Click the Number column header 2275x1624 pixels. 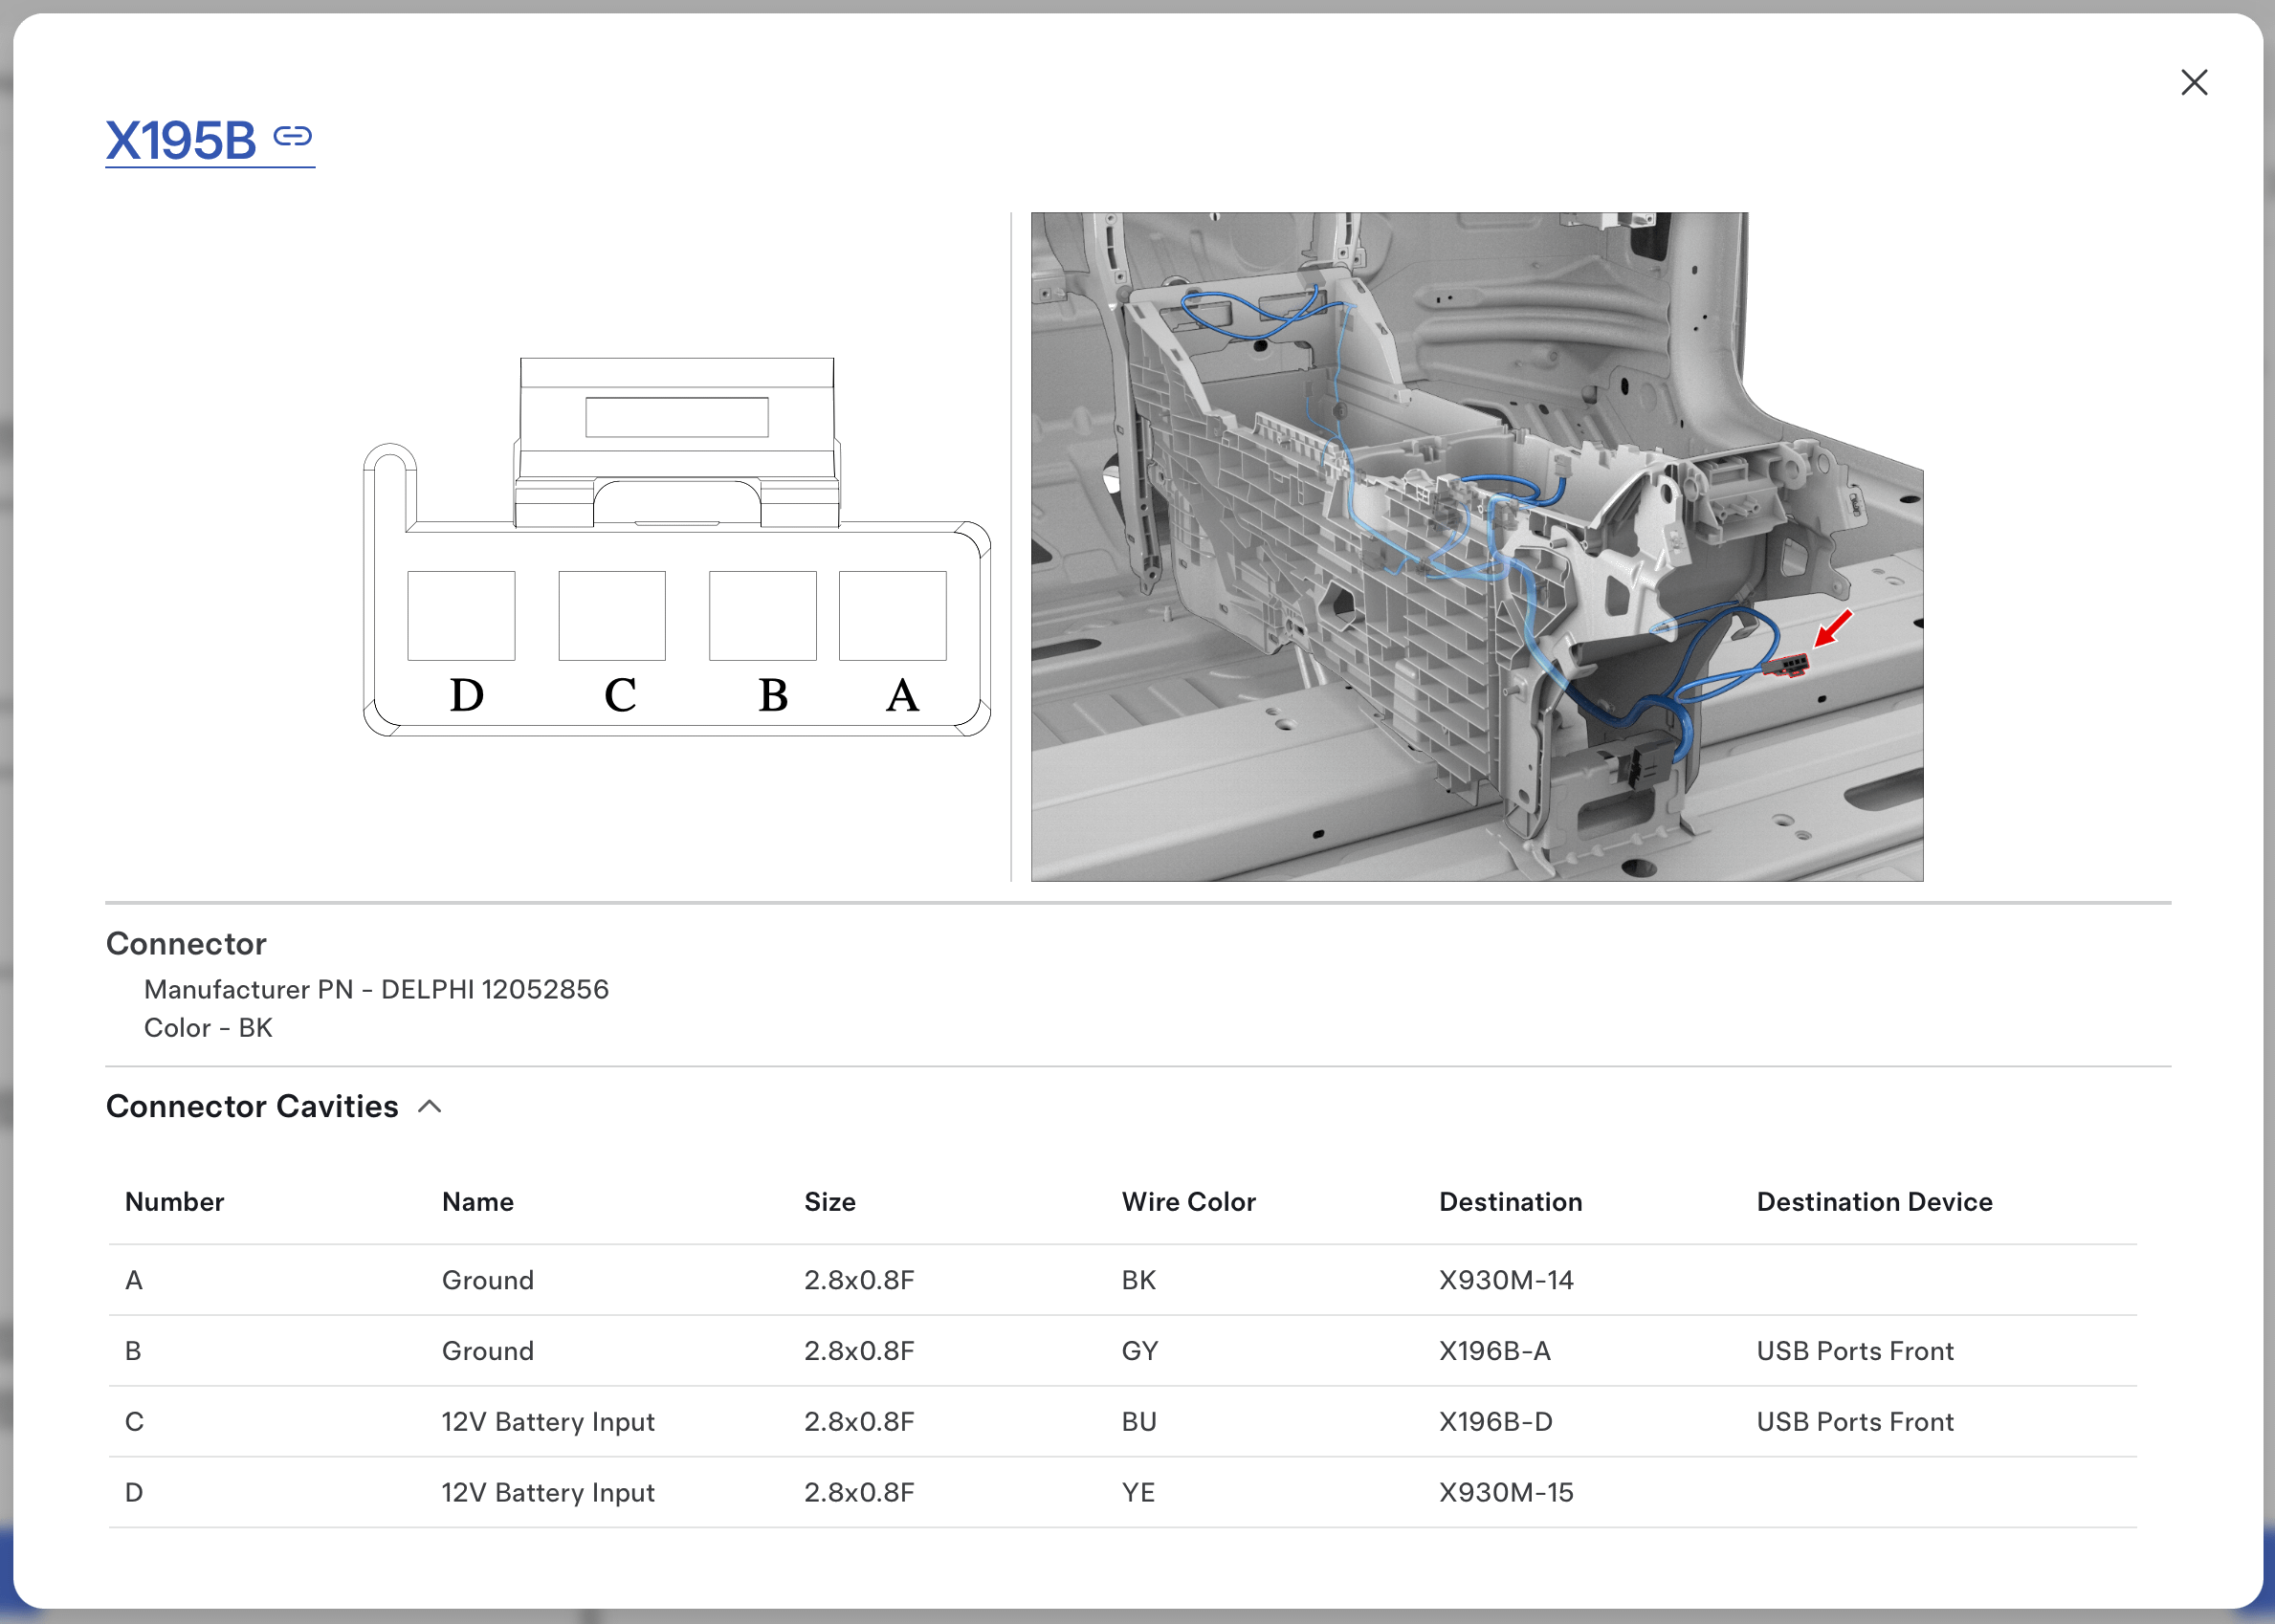[174, 1202]
